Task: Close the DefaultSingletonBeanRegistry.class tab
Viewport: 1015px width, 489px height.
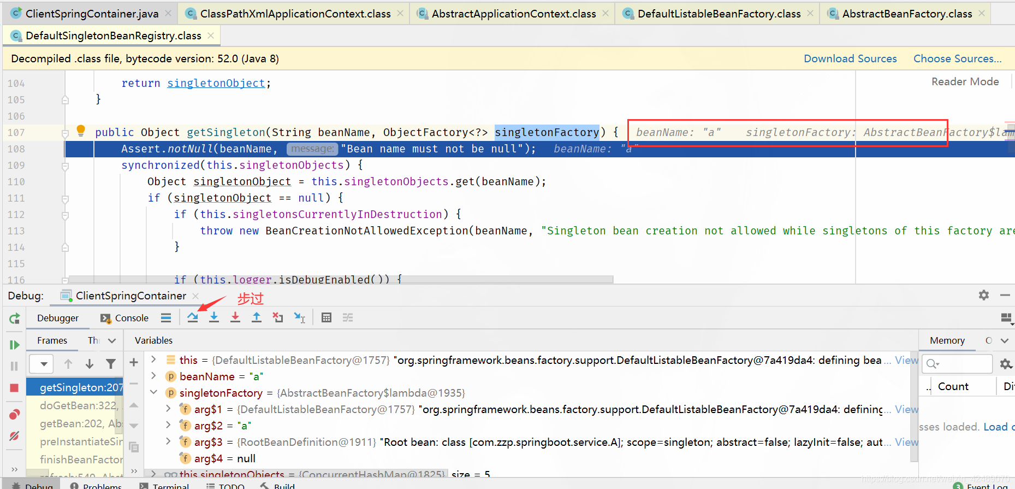Action: click(211, 36)
